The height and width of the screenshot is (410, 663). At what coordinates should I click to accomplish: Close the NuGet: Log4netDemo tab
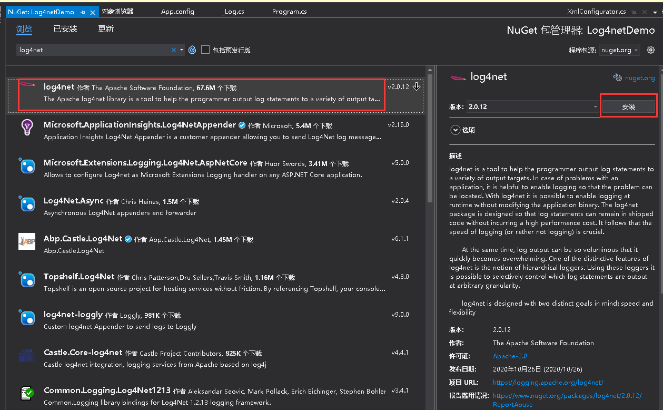[x=93, y=12]
